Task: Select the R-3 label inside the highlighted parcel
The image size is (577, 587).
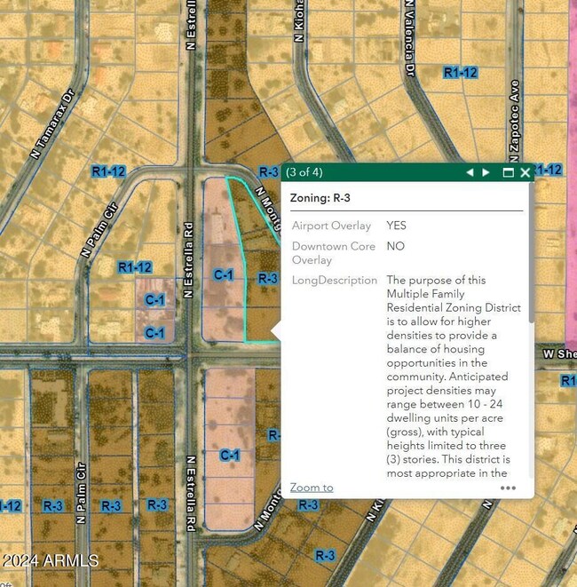Action: 268,278
